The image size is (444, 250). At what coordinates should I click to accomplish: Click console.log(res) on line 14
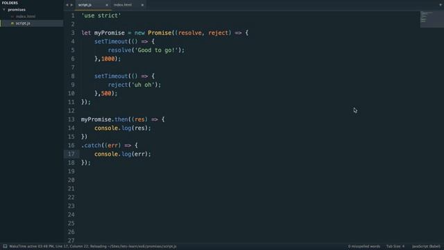[123, 128]
